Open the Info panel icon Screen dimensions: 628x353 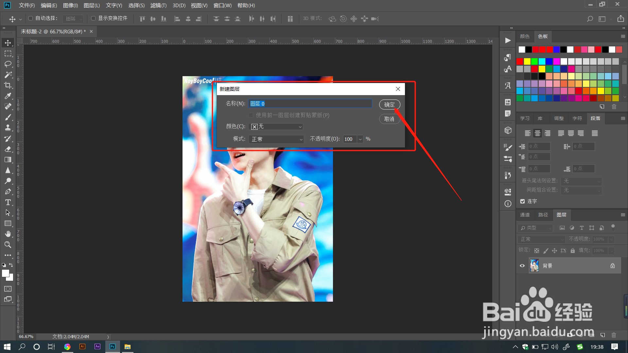click(508, 204)
